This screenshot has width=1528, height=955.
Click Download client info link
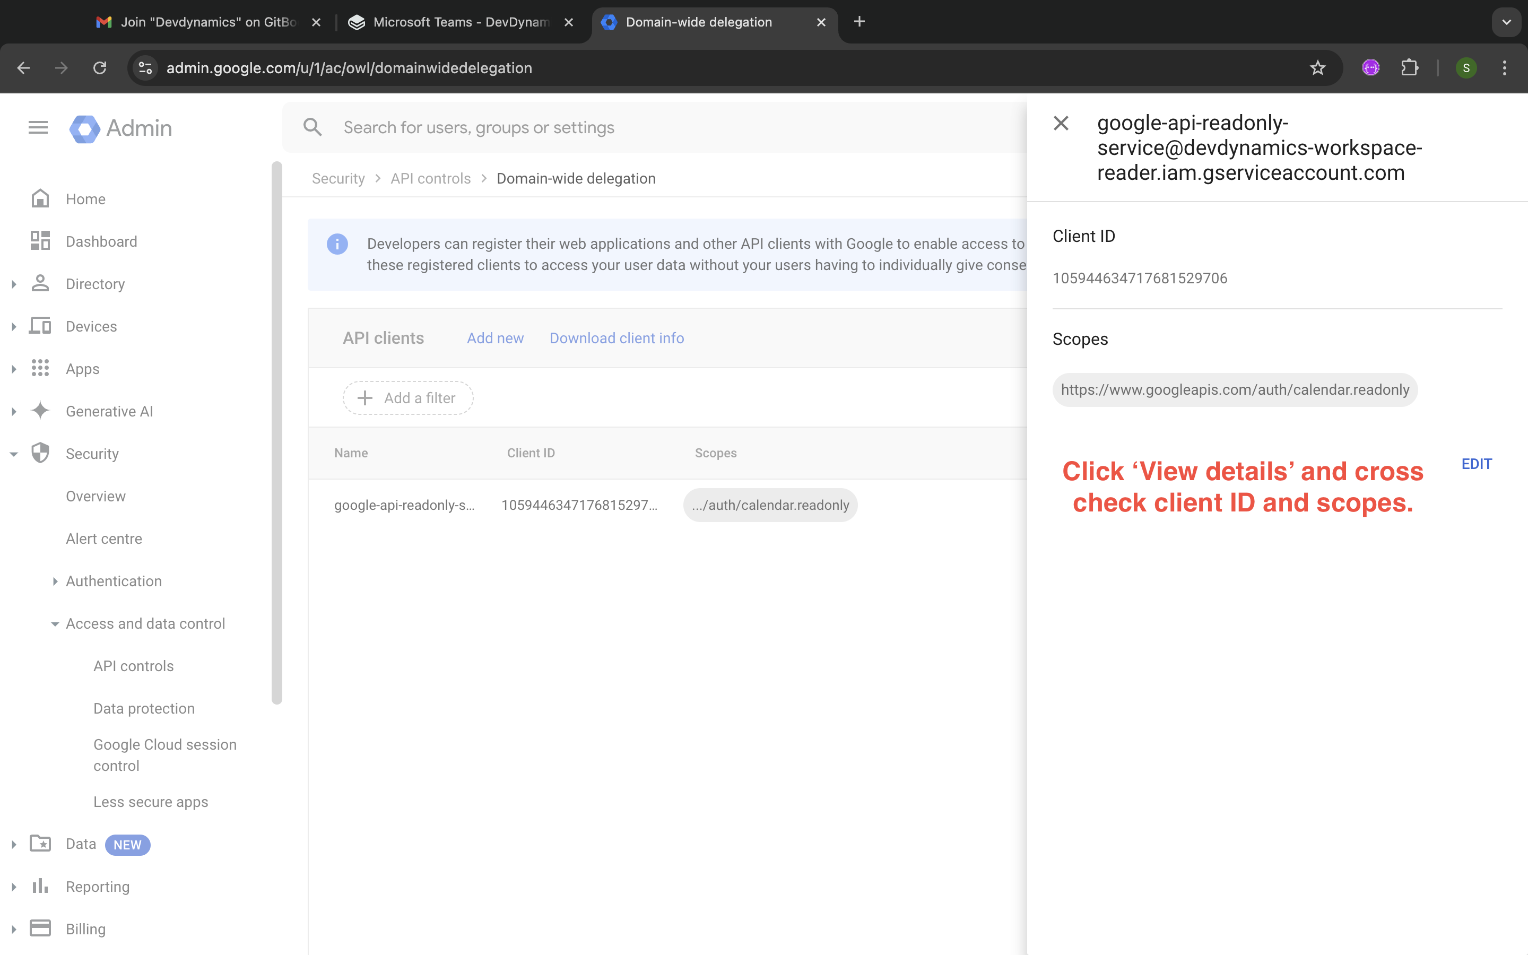pos(617,338)
